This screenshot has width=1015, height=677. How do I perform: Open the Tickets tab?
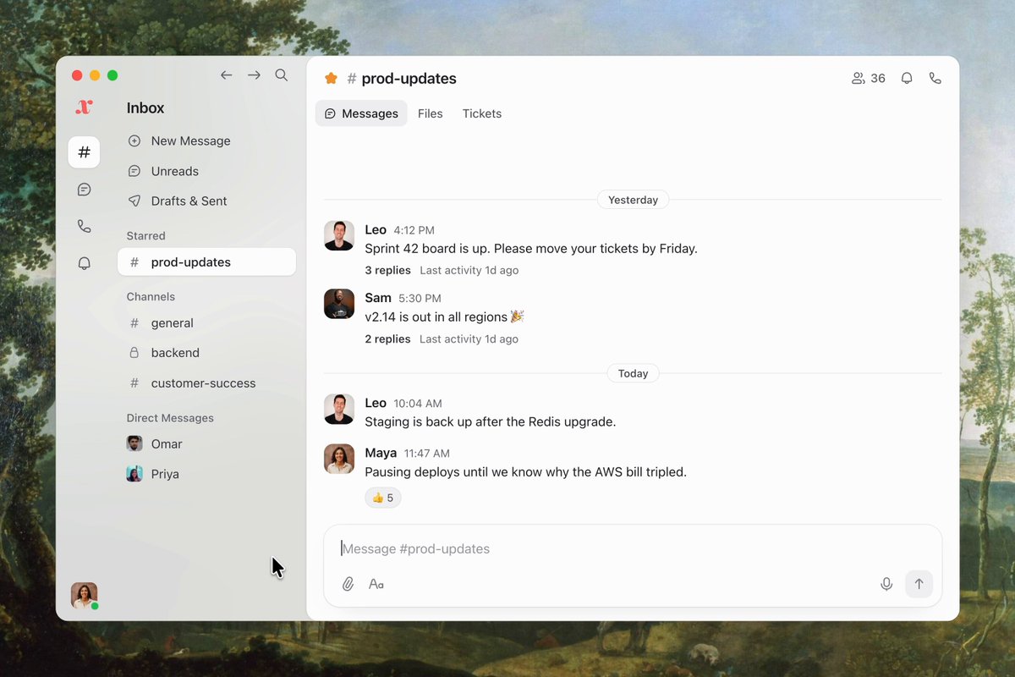click(x=482, y=113)
